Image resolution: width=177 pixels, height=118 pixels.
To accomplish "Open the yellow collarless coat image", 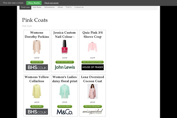I will [x=37, y=91].
